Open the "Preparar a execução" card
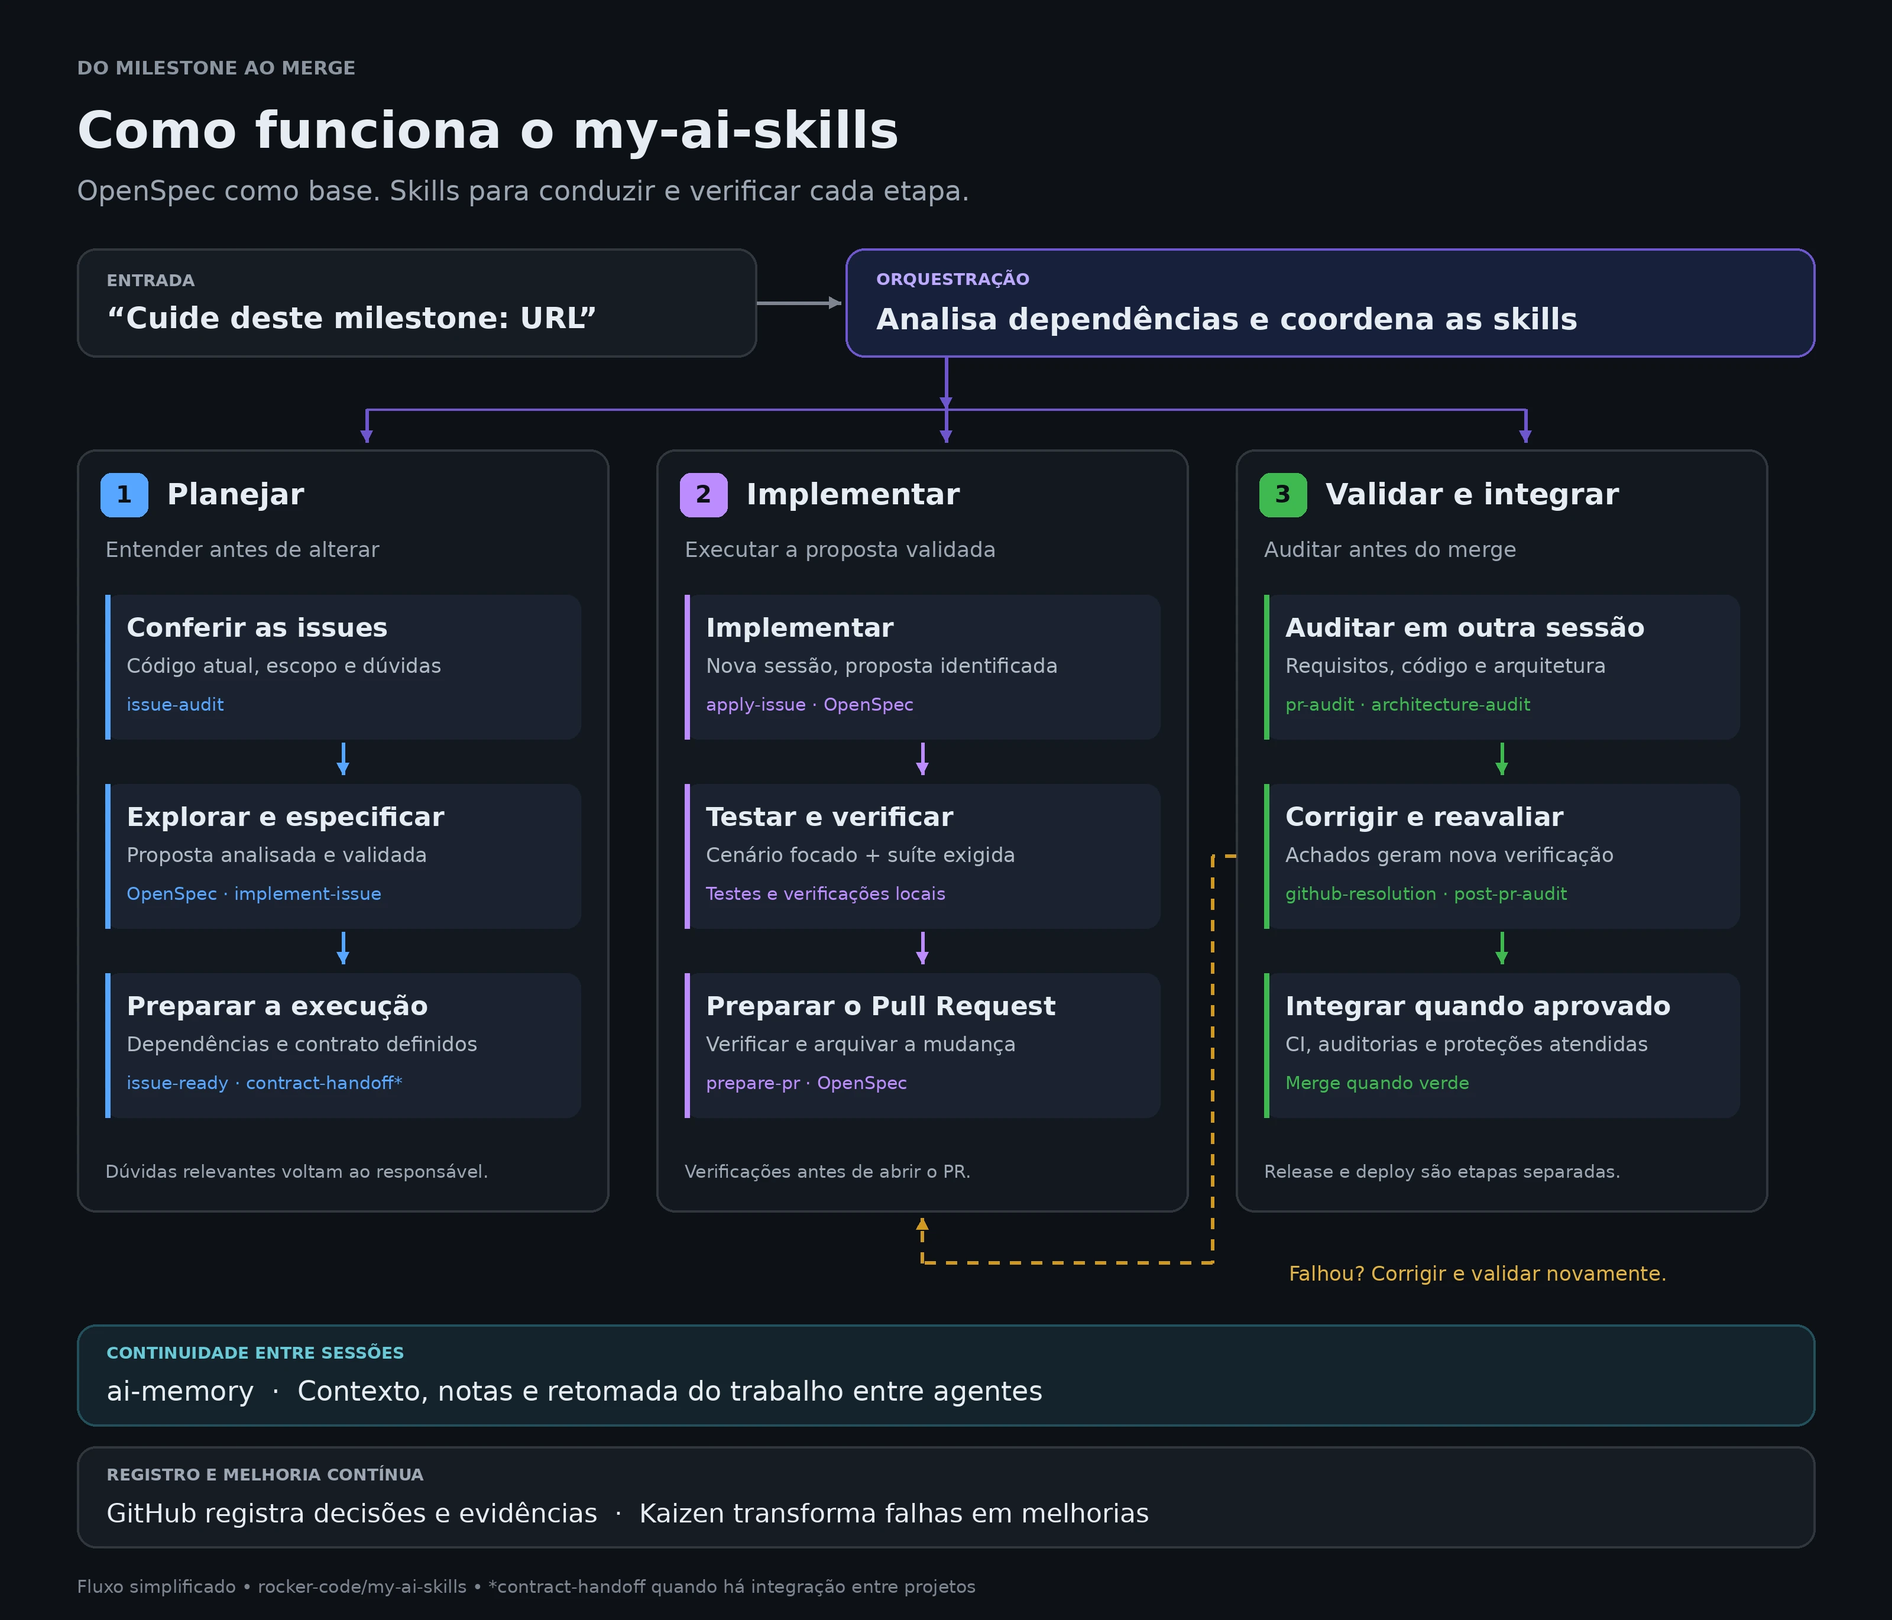The image size is (1892, 1620). click(x=344, y=1045)
